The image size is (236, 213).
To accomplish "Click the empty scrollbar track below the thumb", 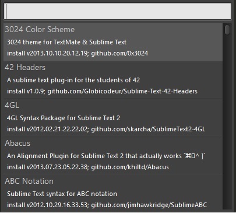I will tap(227, 123).
